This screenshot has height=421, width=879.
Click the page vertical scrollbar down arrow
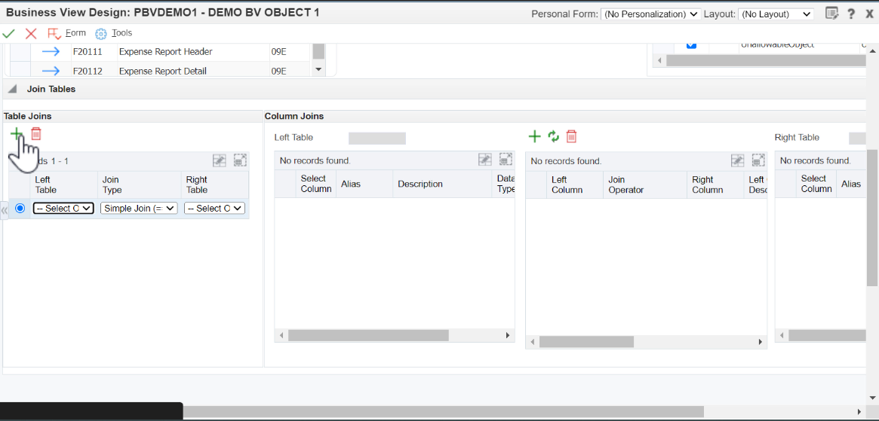874,397
